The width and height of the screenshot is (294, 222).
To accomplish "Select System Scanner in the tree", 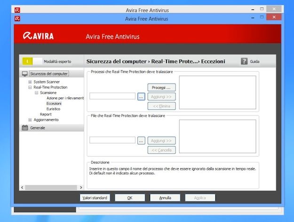I will (47, 82).
